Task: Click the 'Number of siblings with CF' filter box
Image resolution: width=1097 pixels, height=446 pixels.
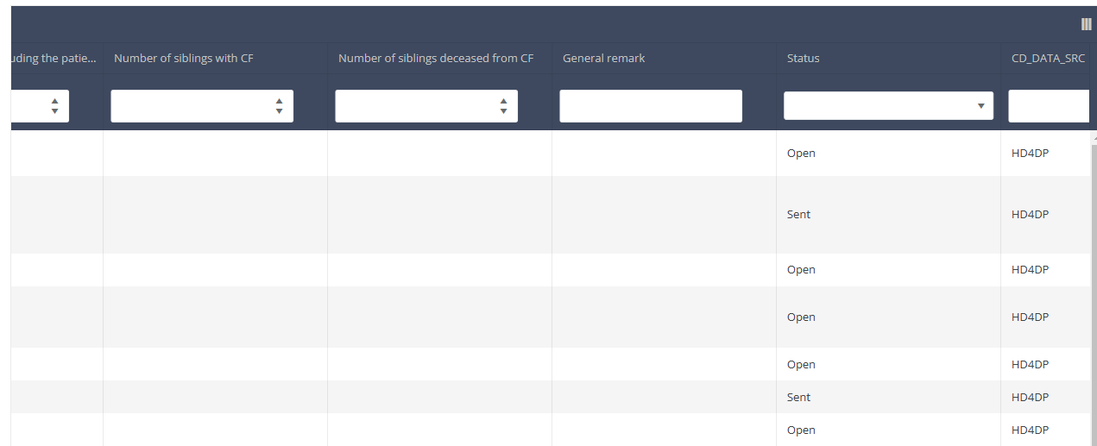Action: (x=190, y=106)
